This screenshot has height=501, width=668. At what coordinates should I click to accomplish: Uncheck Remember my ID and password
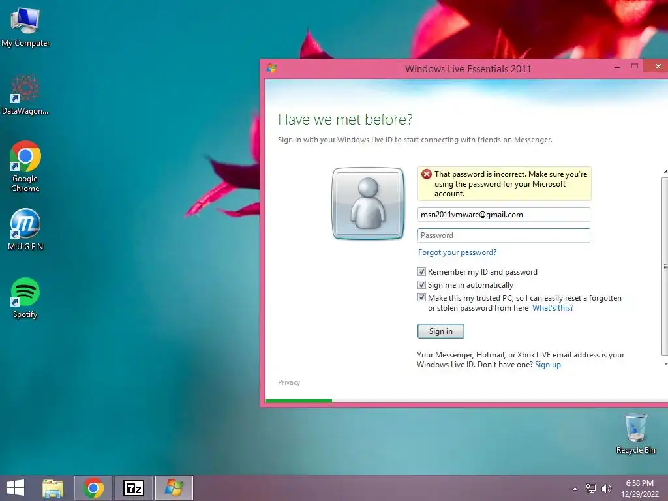tap(421, 272)
